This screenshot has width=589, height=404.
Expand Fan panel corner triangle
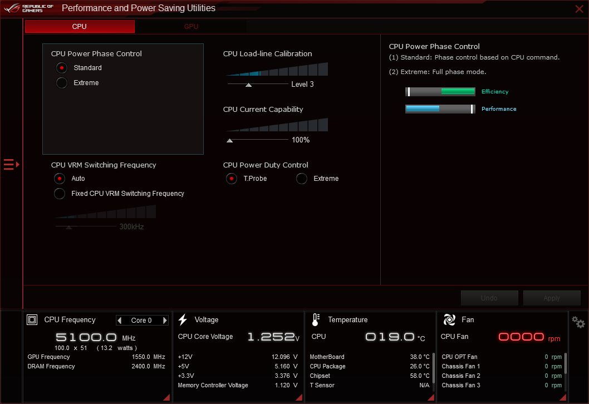[x=563, y=397]
